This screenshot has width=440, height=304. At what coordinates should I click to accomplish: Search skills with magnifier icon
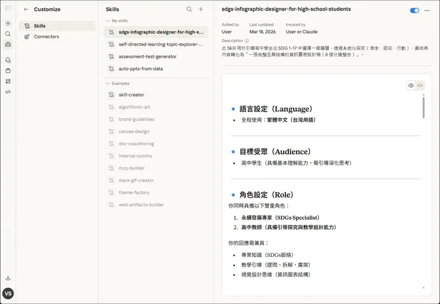(x=189, y=10)
